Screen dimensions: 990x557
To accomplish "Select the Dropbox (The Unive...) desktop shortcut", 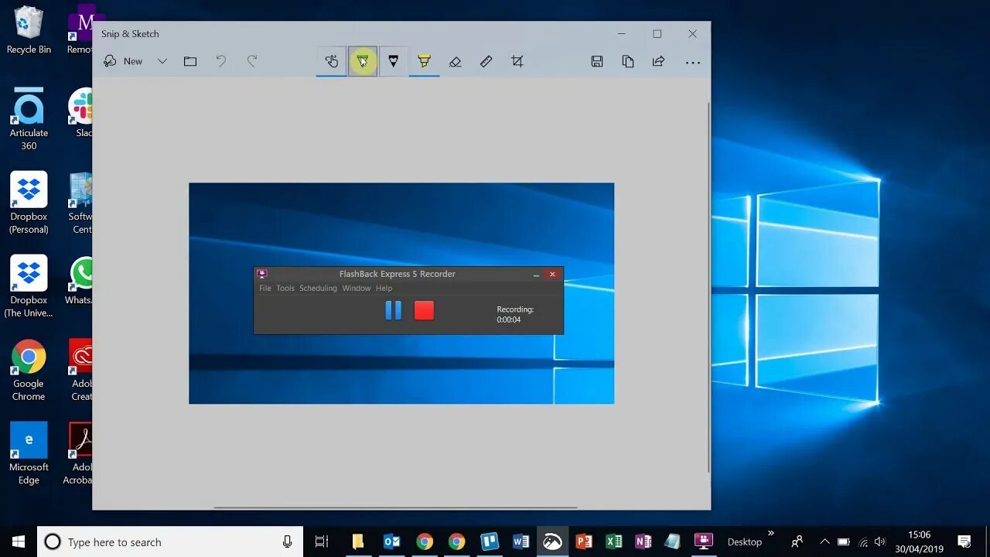I will 29,286.
